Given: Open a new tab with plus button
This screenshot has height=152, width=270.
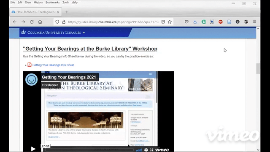Looking at the screenshot, I should [x=67, y=12].
